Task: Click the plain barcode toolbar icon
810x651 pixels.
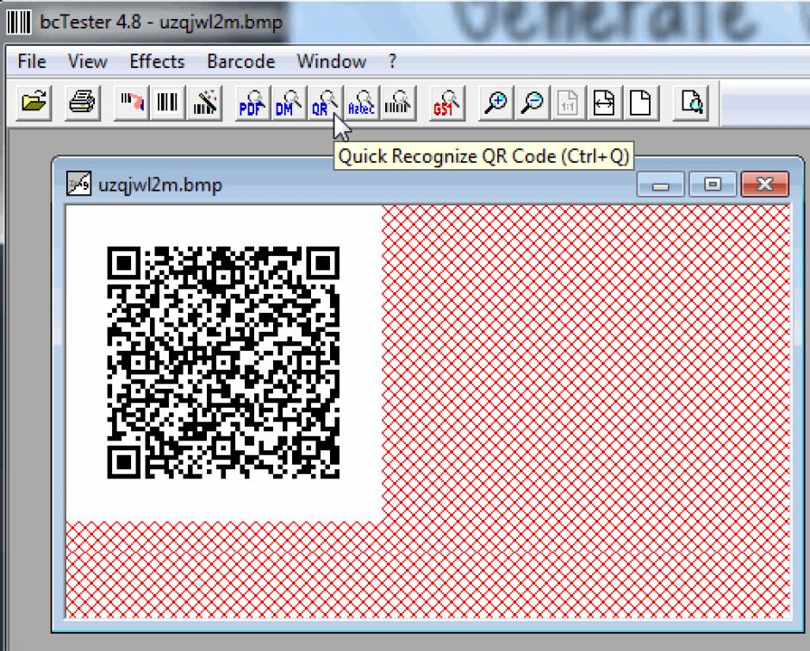Action: point(168,103)
